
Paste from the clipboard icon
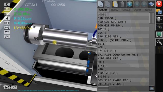click(115, 4)
